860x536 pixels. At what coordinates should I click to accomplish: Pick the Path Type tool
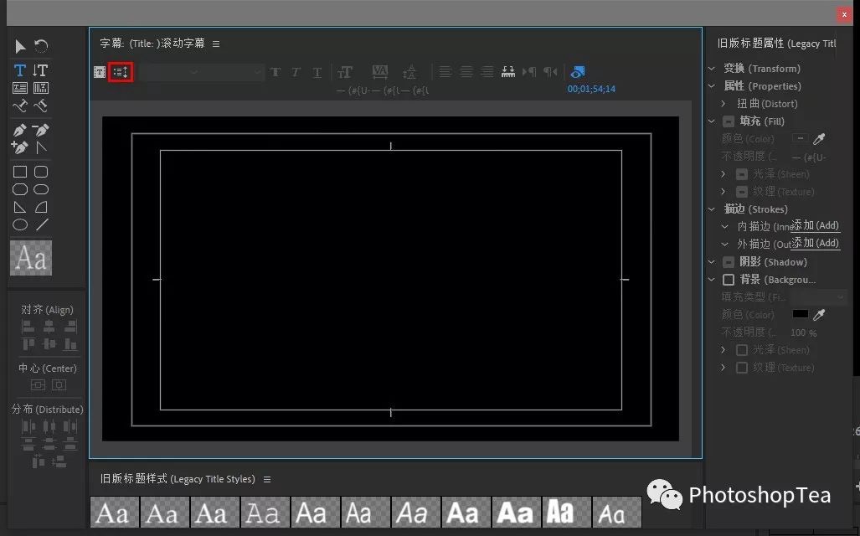tap(20, 106)
